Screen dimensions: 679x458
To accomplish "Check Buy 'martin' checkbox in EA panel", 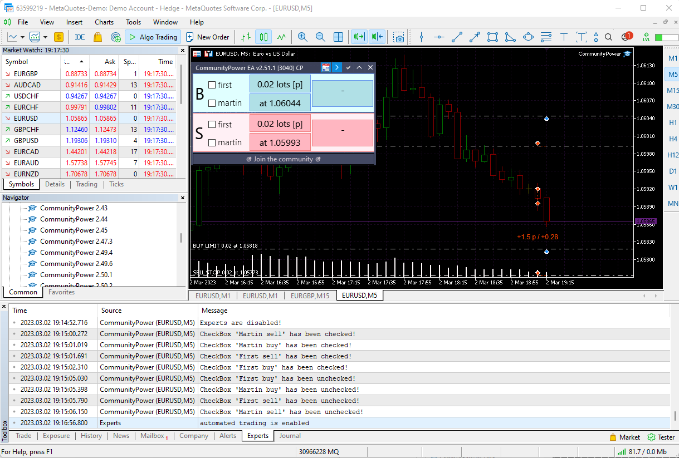I will (212, 103).
